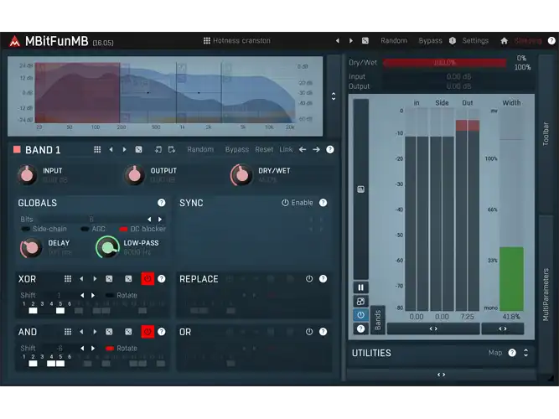The width and height of the screenshot is (559, 419).
Task: Open the preset grid next to Hotness cranston
Action: [x=206, y=41]
